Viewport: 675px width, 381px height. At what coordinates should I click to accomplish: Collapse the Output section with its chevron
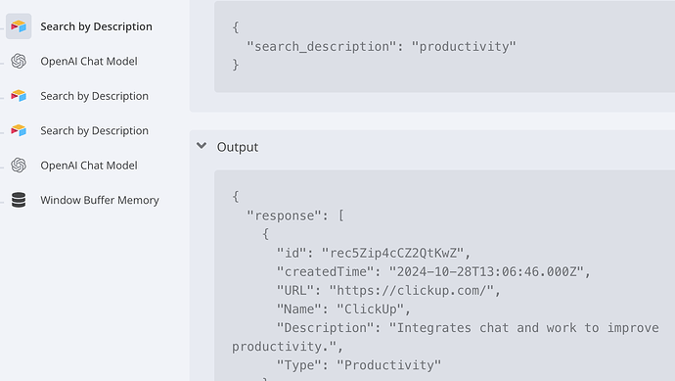point(202,146)
